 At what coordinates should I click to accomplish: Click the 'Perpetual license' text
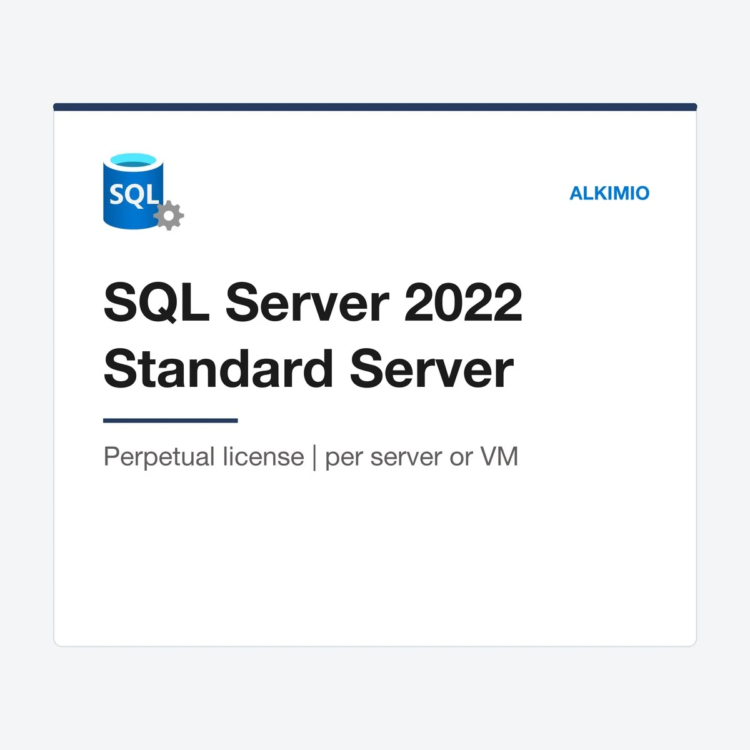(204, 457)
